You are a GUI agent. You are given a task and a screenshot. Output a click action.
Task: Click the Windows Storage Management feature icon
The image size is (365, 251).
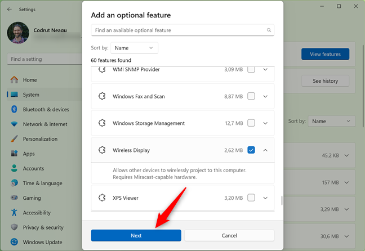[x=102, y=123]
